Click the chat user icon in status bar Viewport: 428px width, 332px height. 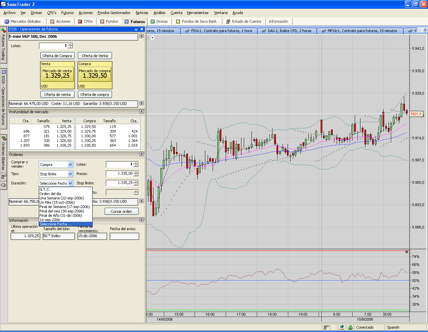click(326, 327)
